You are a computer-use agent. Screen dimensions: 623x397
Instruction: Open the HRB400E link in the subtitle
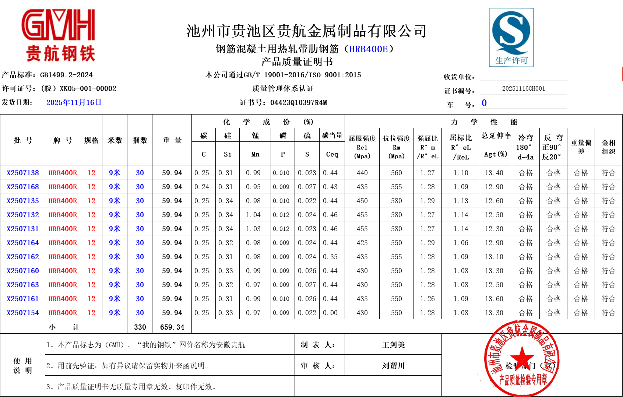click(x=368, y=49)
